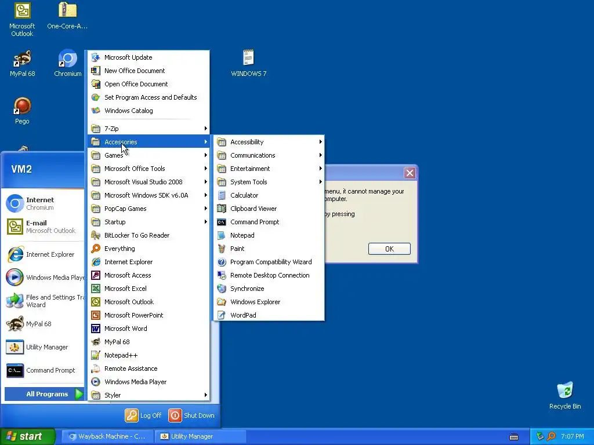The width and height of the screenshot is (594, 445).
Task: Launch the BitLocker To Go Reader icon
Action: (x=96, y=235)
